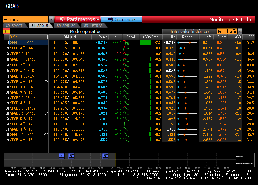Click the 99) Comente button
This screenshot has width=258, height=185.
coord(121,20)
